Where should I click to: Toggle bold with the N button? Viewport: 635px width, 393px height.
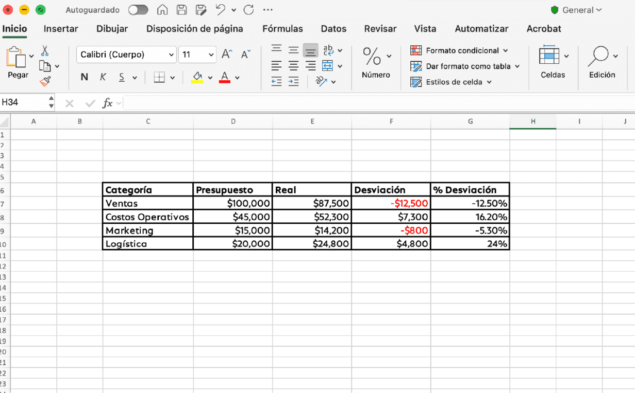tap(85, 77)
